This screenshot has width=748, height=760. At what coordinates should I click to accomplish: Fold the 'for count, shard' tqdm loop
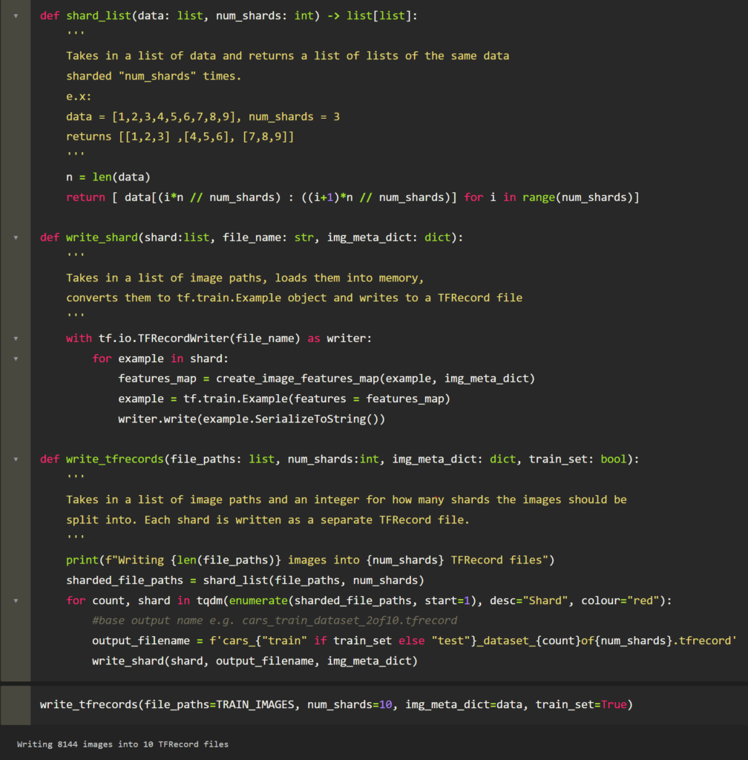point(16,600)
